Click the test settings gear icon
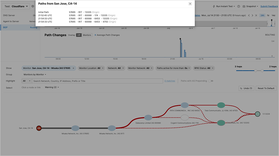This screenshot has height=156, width=279. pos(33,6)
